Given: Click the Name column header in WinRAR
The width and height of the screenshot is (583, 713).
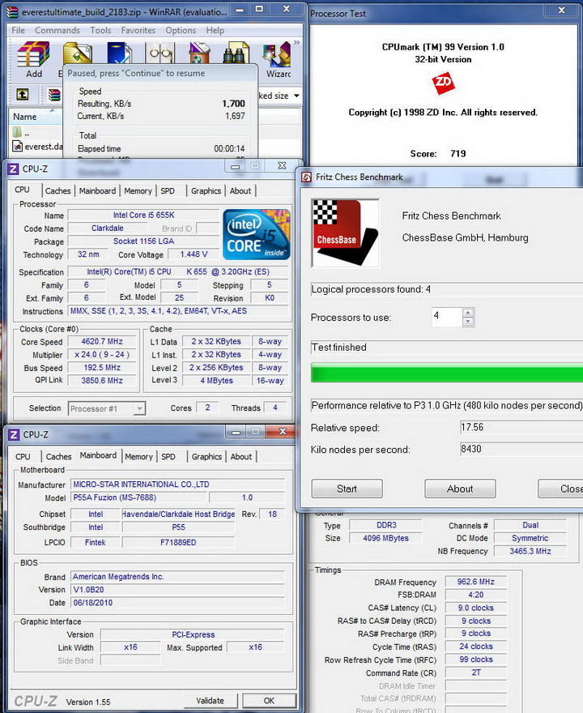Looking at the screenshot, I should [x=34, y=117].
